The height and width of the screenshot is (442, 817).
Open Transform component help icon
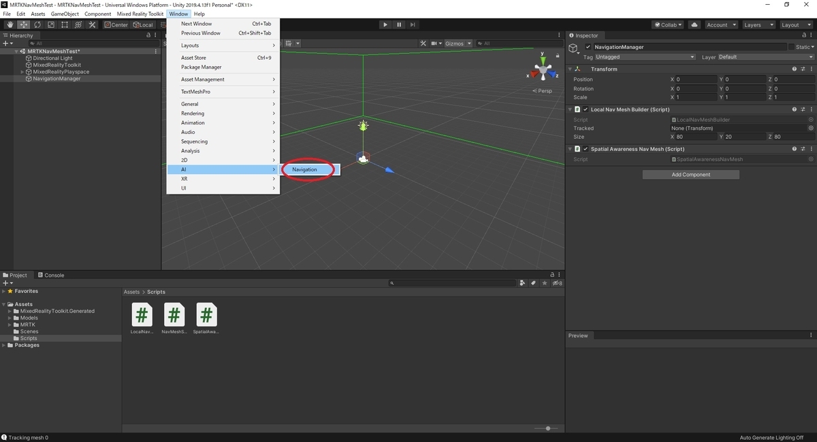click(794, 69)
